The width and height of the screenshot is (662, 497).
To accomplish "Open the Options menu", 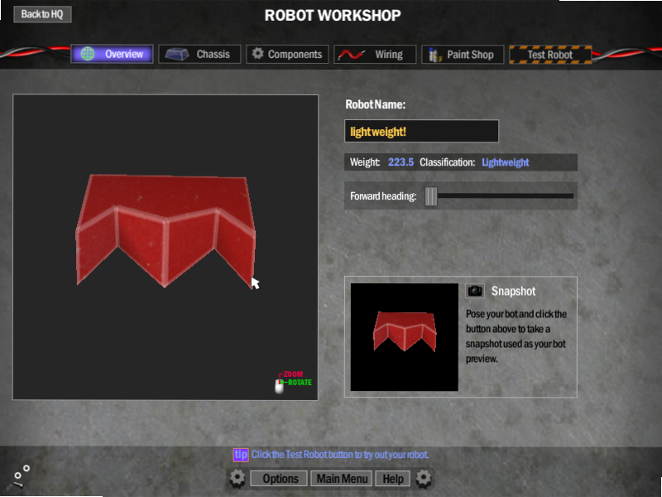I will coord(279,479).
